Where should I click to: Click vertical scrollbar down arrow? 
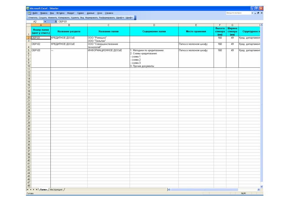(x=262, y=186)
